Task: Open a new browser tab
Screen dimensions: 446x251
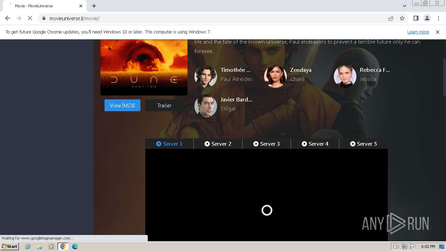Action: tap(94, 6)
